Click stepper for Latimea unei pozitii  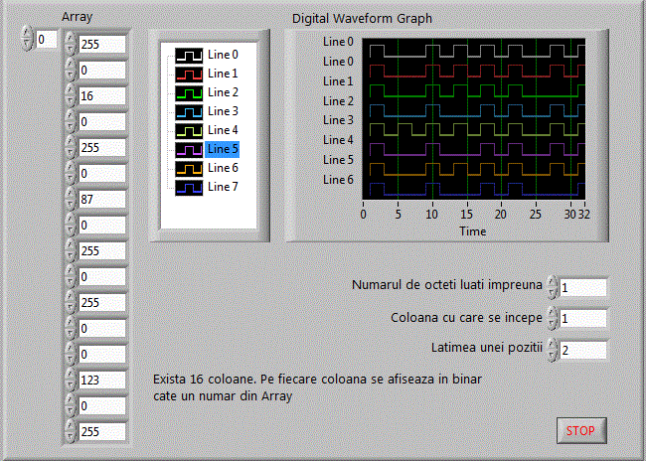coord(552,350)
